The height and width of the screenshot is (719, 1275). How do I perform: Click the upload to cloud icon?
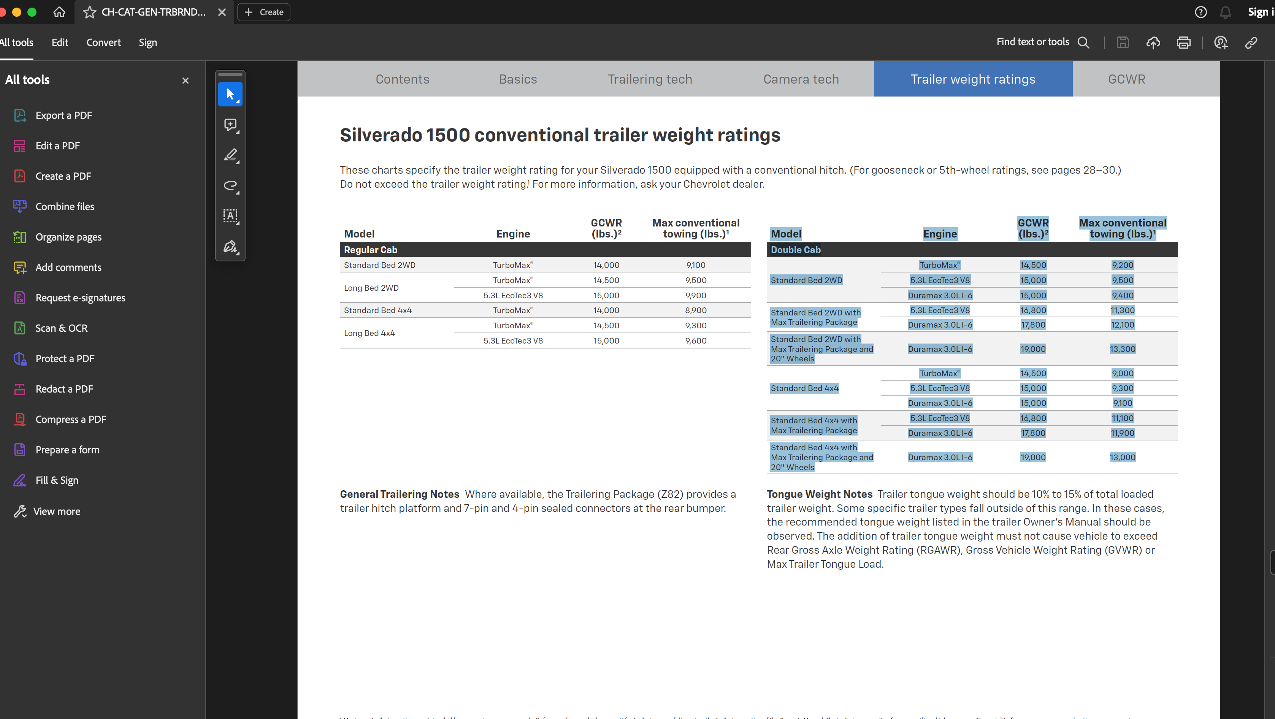(x=1153, y=43)
